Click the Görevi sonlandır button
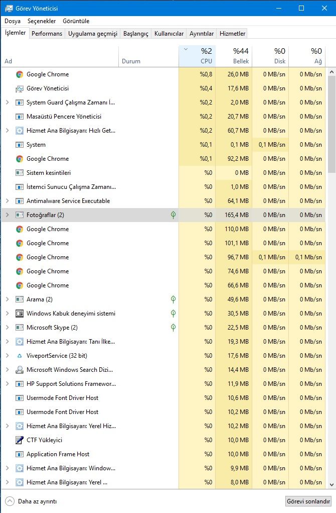Image resolution: width=336 pixels, height=513 pixels. point(308,501)
